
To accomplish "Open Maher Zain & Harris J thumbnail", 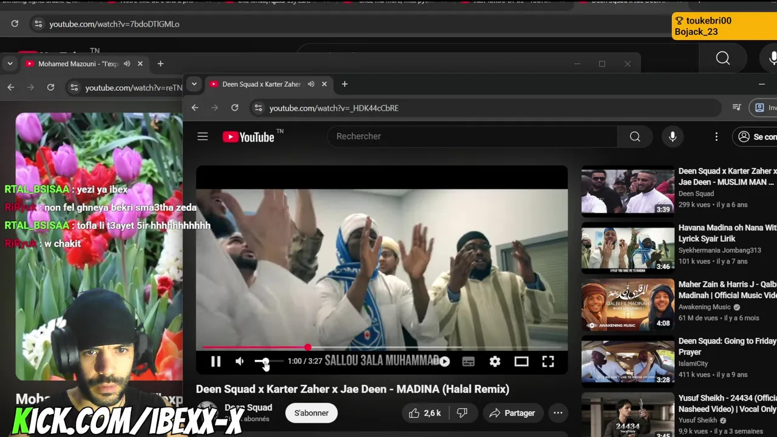I will [x=628, y=305].
